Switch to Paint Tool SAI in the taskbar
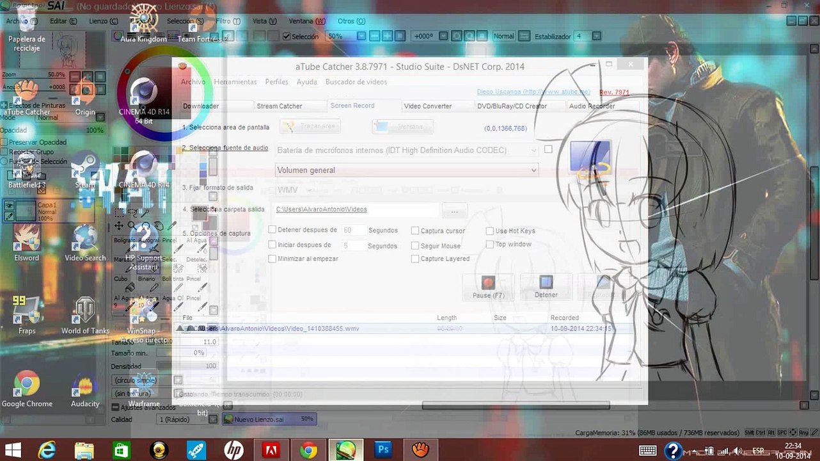This screenshot has width=820, height=461. [346, 450]
